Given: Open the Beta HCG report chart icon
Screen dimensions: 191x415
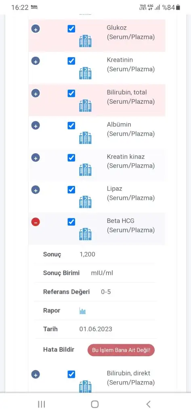Looking at the screenshot, I should (x=82, y=311).
